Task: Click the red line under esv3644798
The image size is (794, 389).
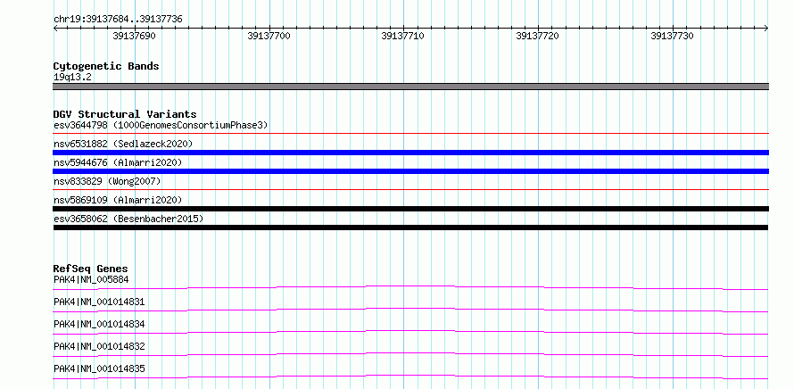Action: 410,134
